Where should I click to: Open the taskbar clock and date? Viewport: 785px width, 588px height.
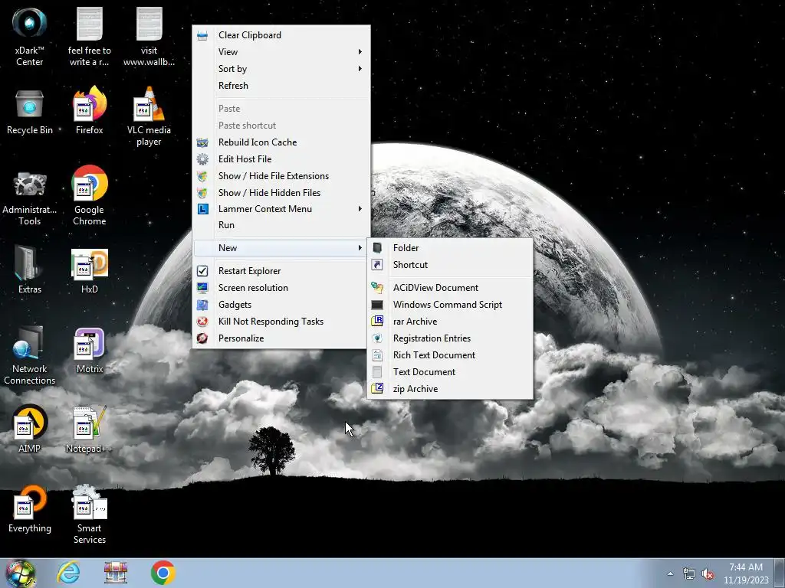(746, 573)
